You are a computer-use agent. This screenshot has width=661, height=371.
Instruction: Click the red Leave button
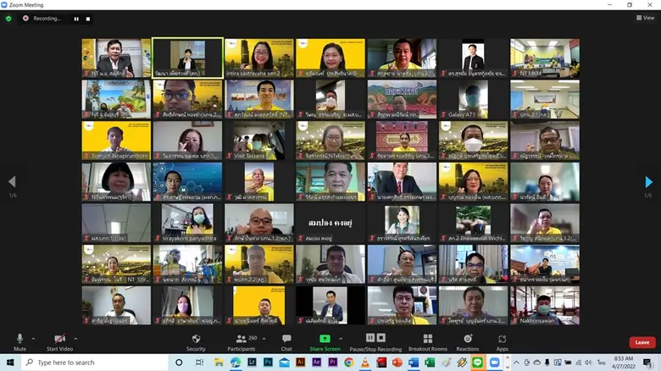(x=642, y=342)
